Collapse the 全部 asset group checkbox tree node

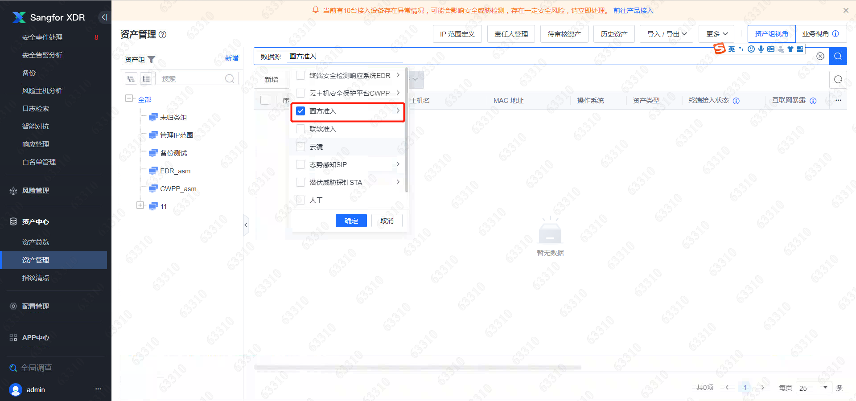tap(129, 99)
